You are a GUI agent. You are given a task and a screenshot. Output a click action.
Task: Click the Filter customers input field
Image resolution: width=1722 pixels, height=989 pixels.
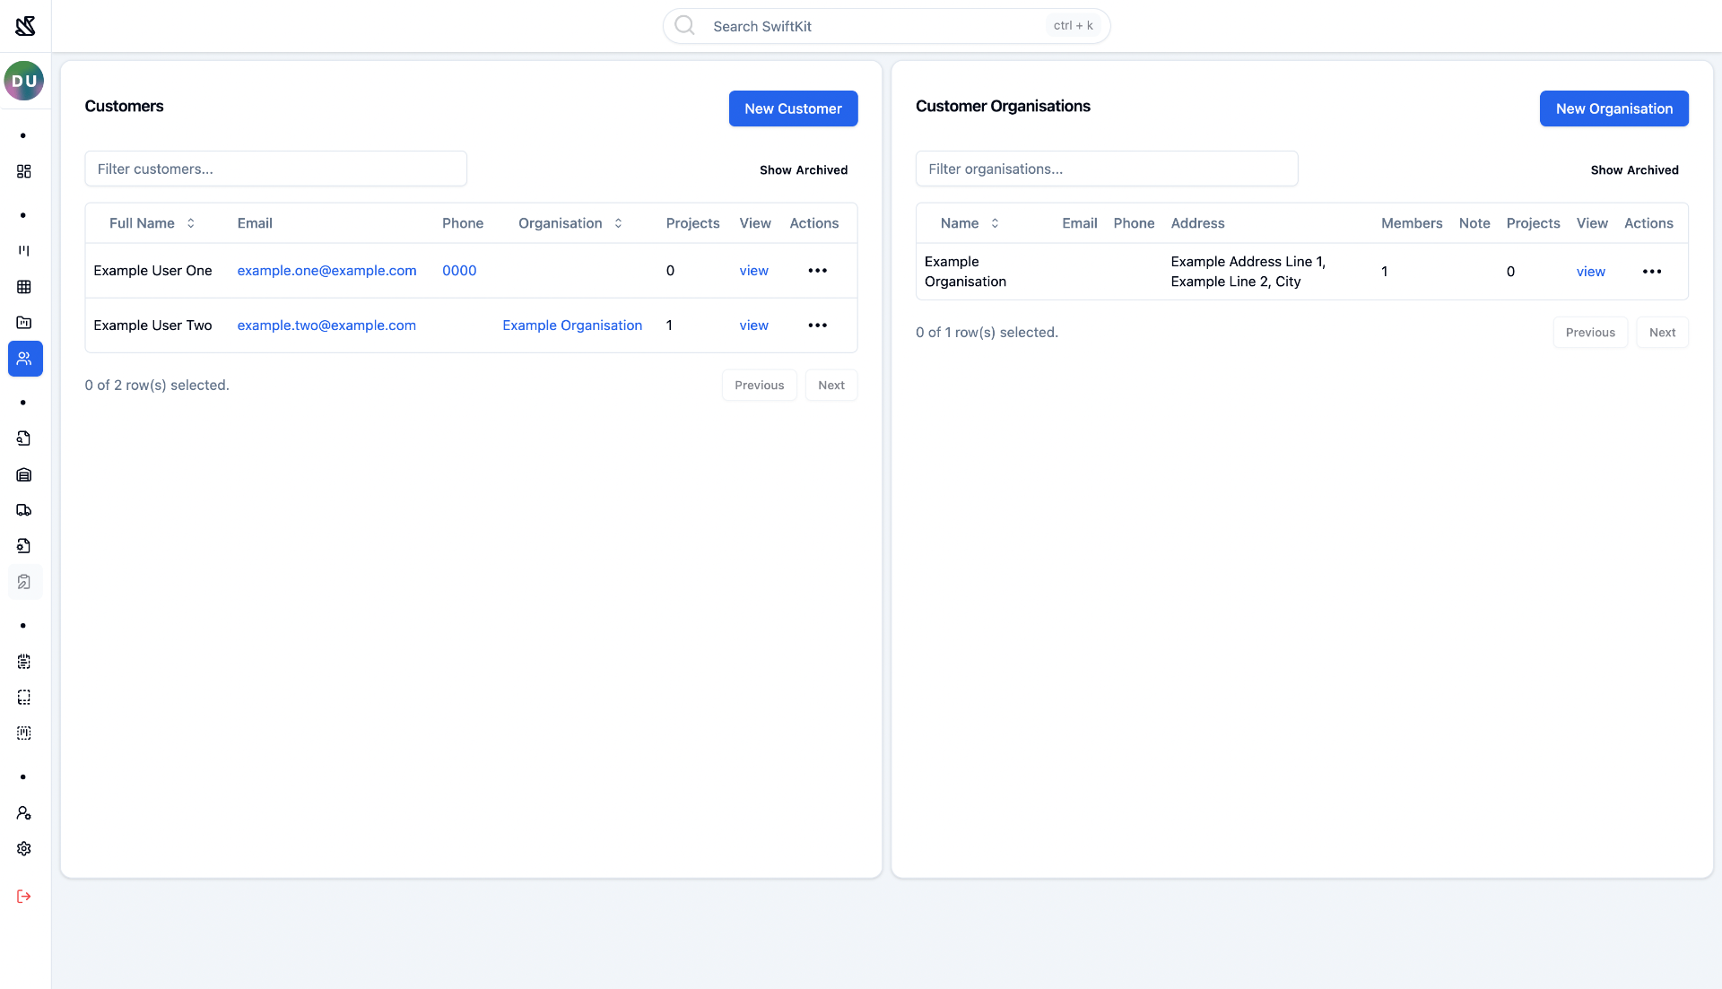tap(275, 169)
